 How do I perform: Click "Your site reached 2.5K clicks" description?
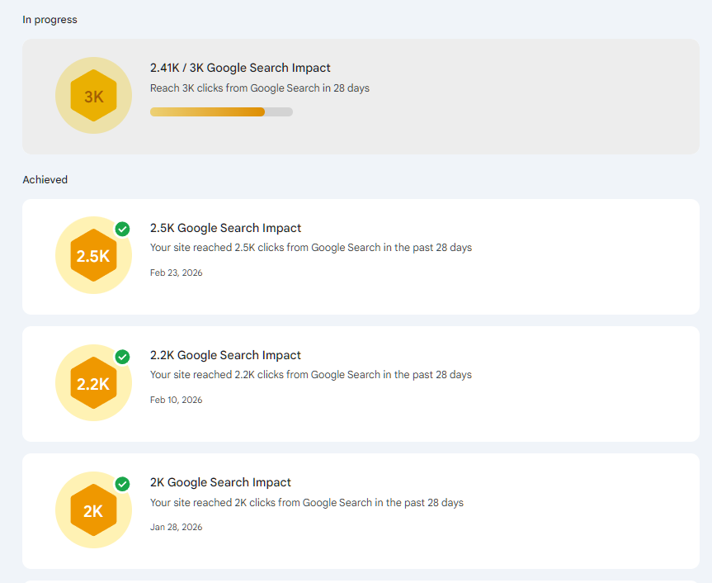(310, 247)
